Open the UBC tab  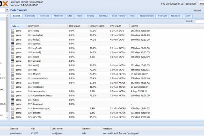133,16
